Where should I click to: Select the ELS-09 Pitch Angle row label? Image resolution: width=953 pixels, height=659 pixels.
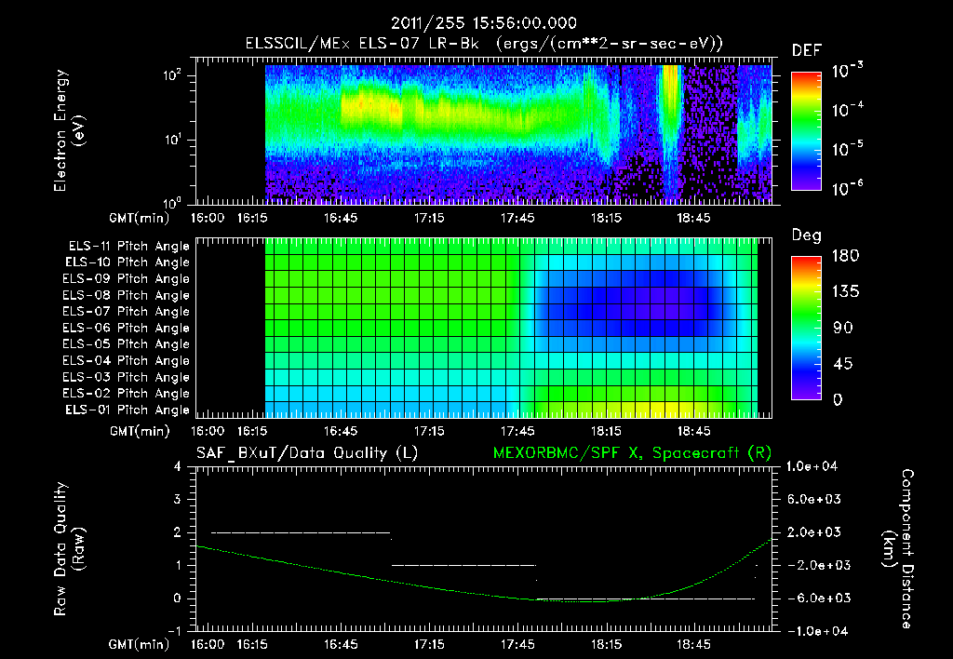click(x=126, y=278)
